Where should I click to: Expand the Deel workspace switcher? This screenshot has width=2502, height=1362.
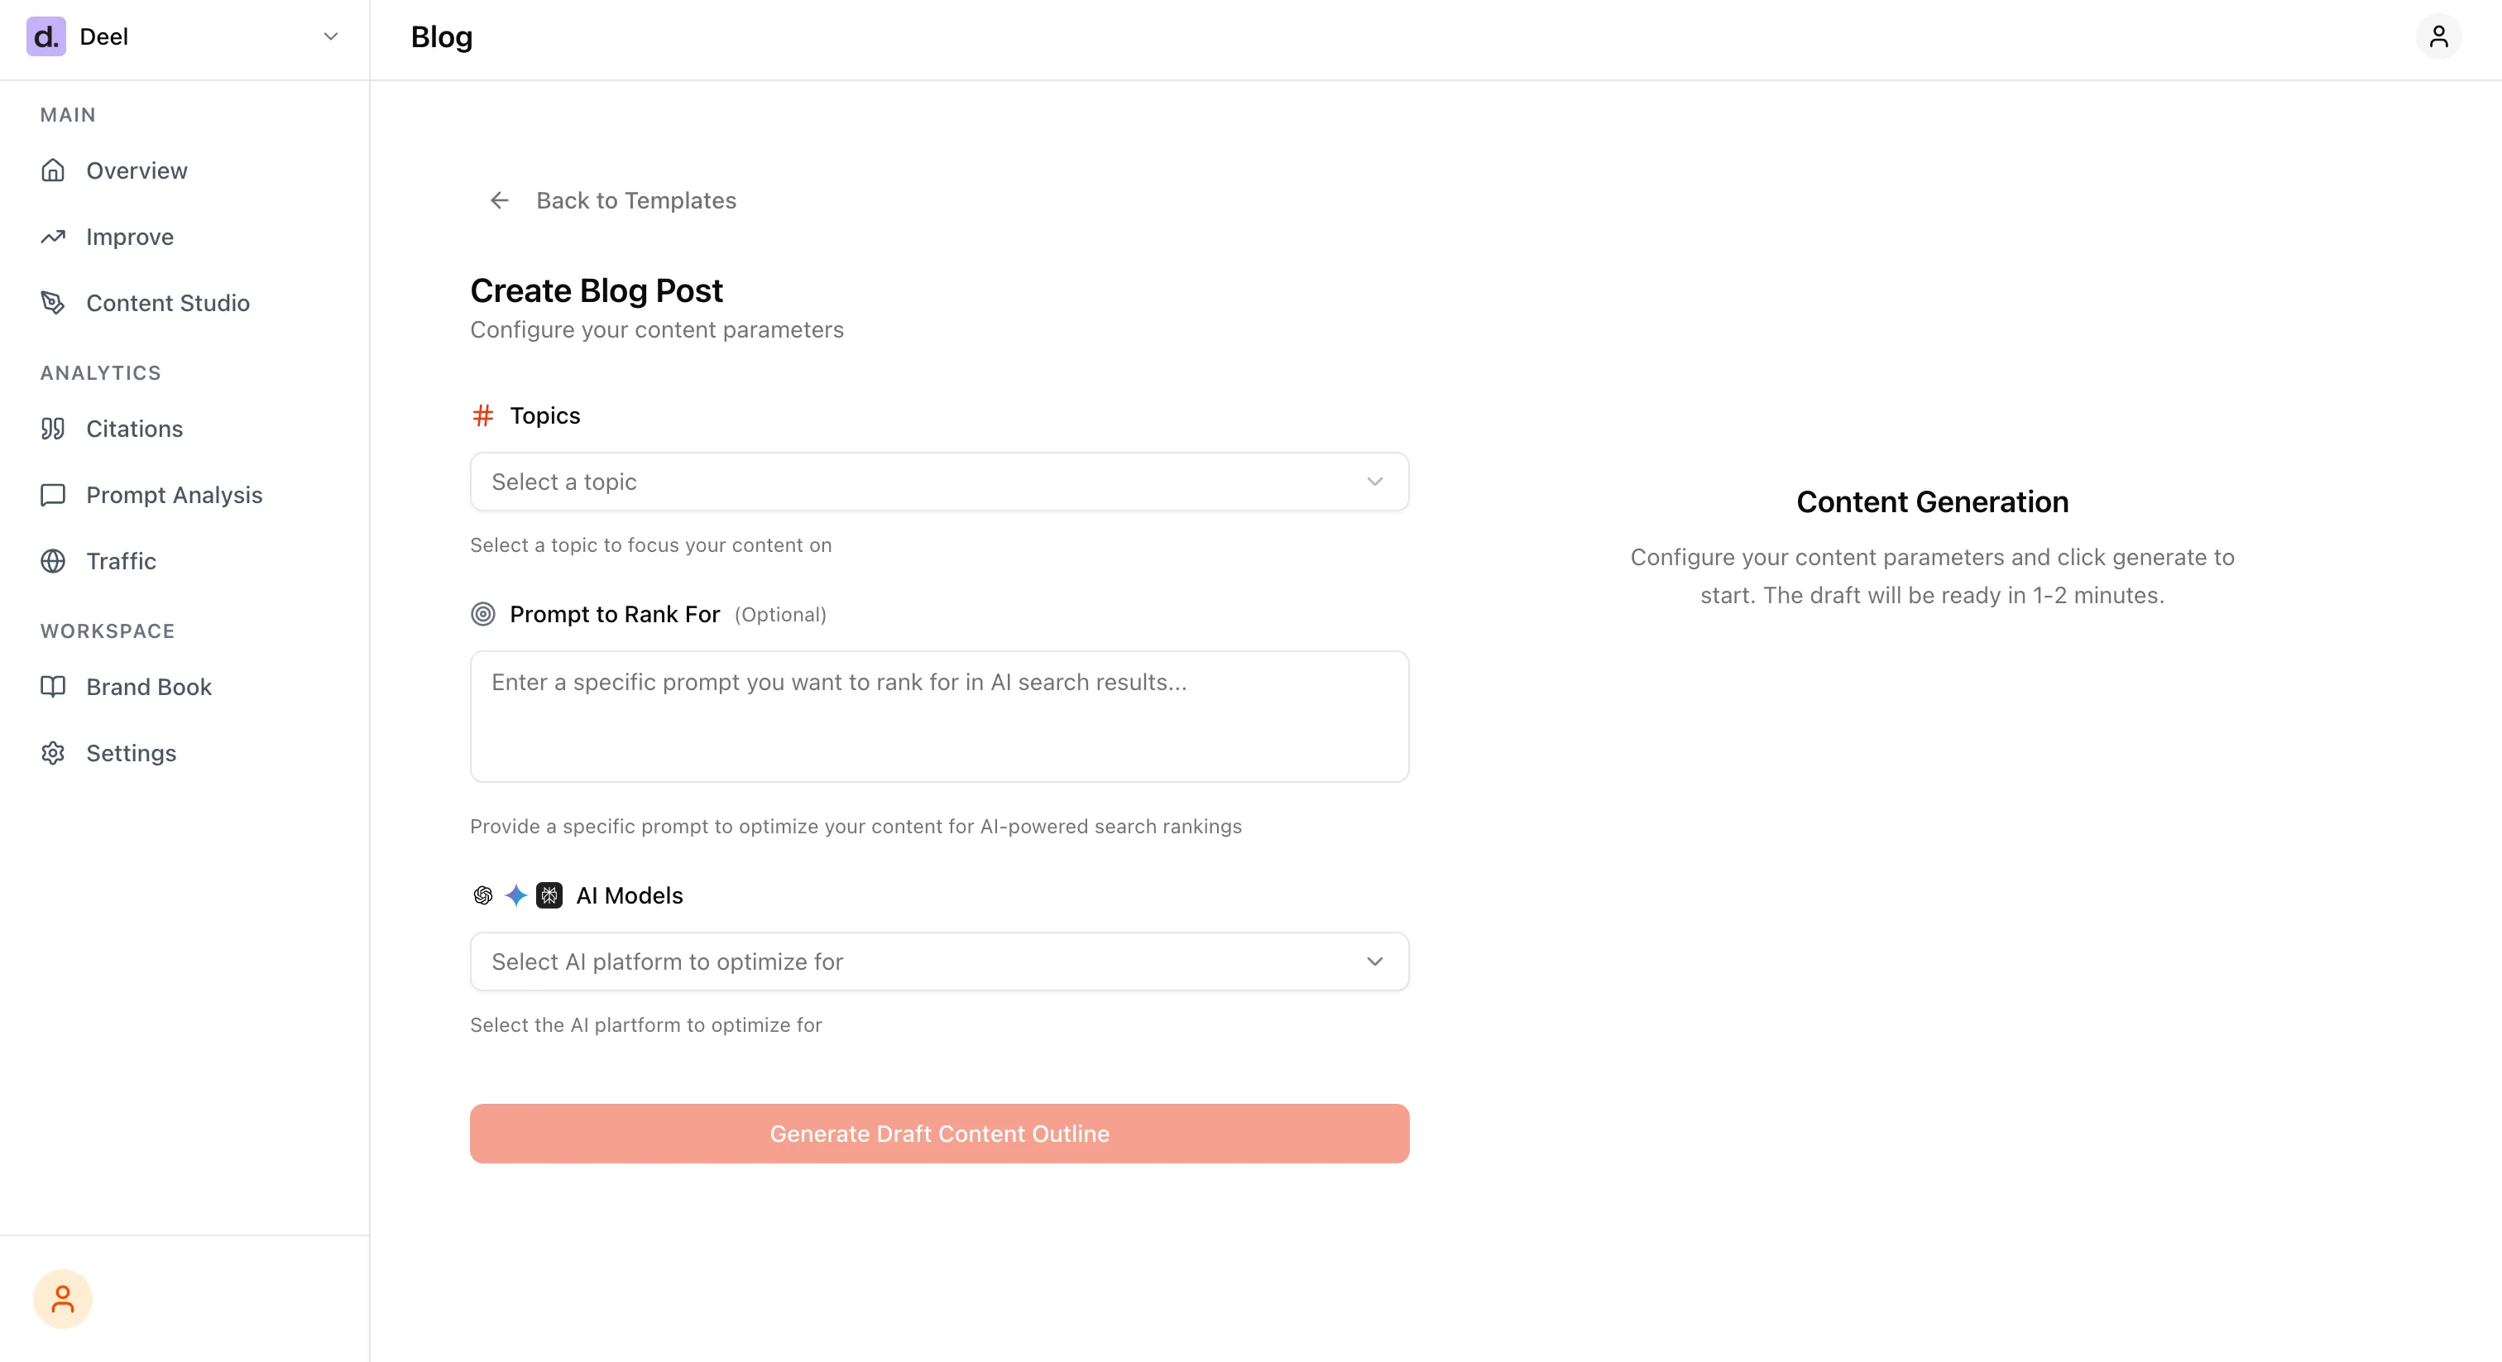tap(330, 36)
